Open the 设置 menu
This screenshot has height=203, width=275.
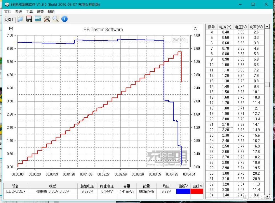point(40,11)
